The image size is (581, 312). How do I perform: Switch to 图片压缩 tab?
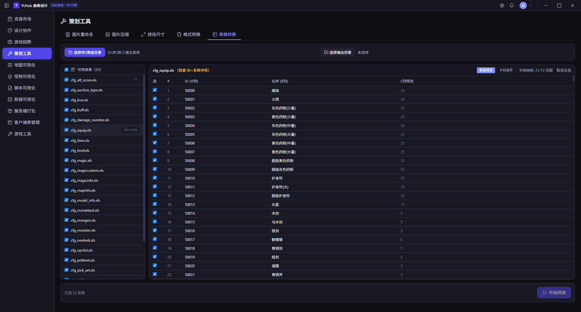[x=117, y=34]
